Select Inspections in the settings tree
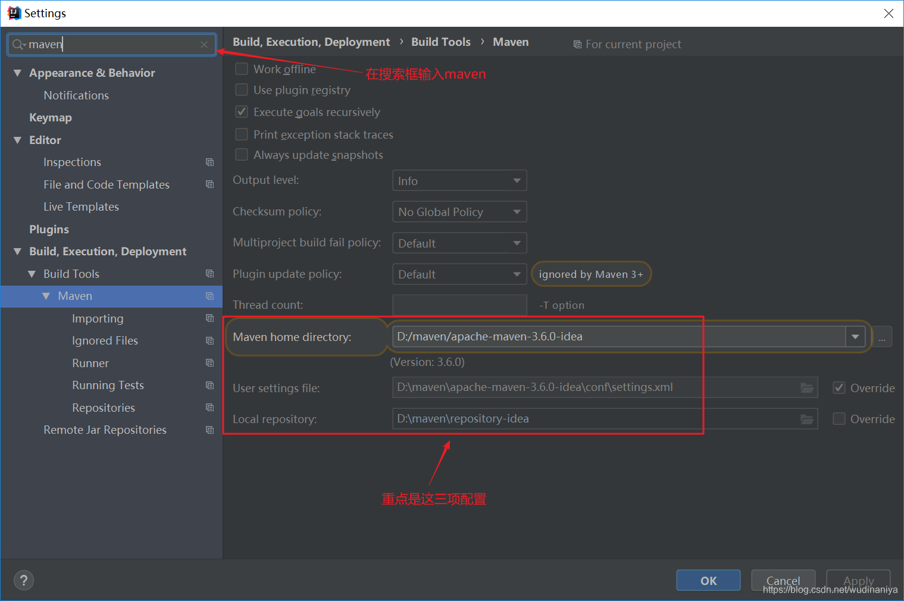The width and height of the screenshot is (904, 601). pos(72,162)
